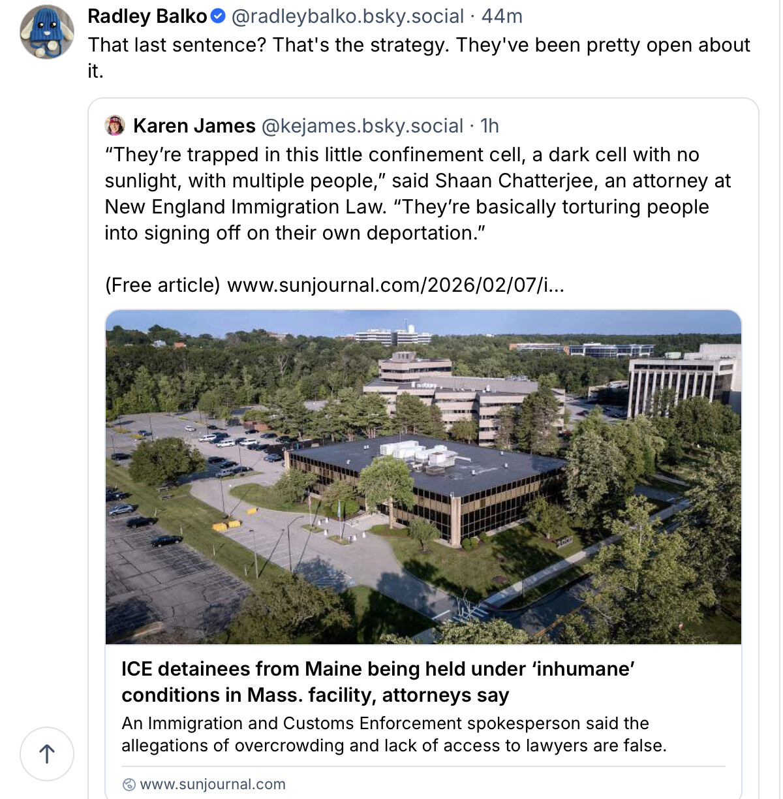Open the post via the 44m timestamp
Image resolution: width=783 pixels, height=799 pixels.
click(x=502, y=16)
